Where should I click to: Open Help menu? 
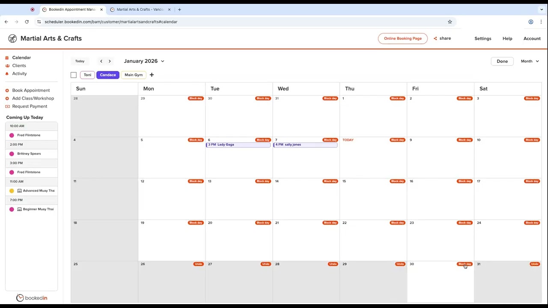click(x=507, y=38)
